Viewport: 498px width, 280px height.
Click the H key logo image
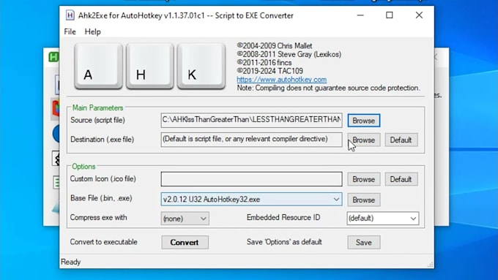click(150, 66)
